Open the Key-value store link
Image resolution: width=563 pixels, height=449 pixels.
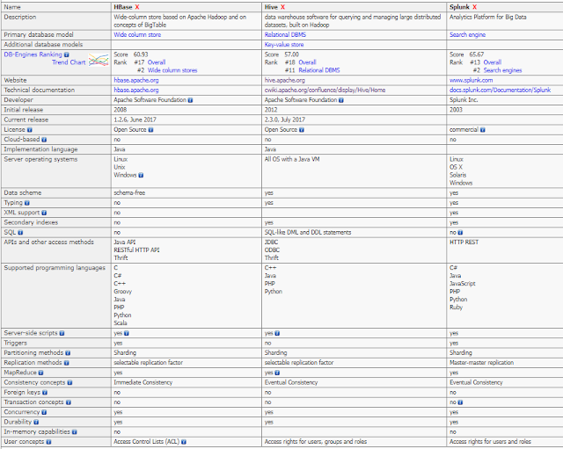pyautogui.click(x=284, y=45)
